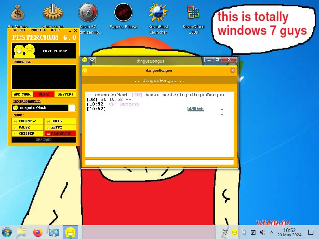Open the HELP menu in Pesterchum
The width and height of the screenshot is (319, 239).
[55, 30]
